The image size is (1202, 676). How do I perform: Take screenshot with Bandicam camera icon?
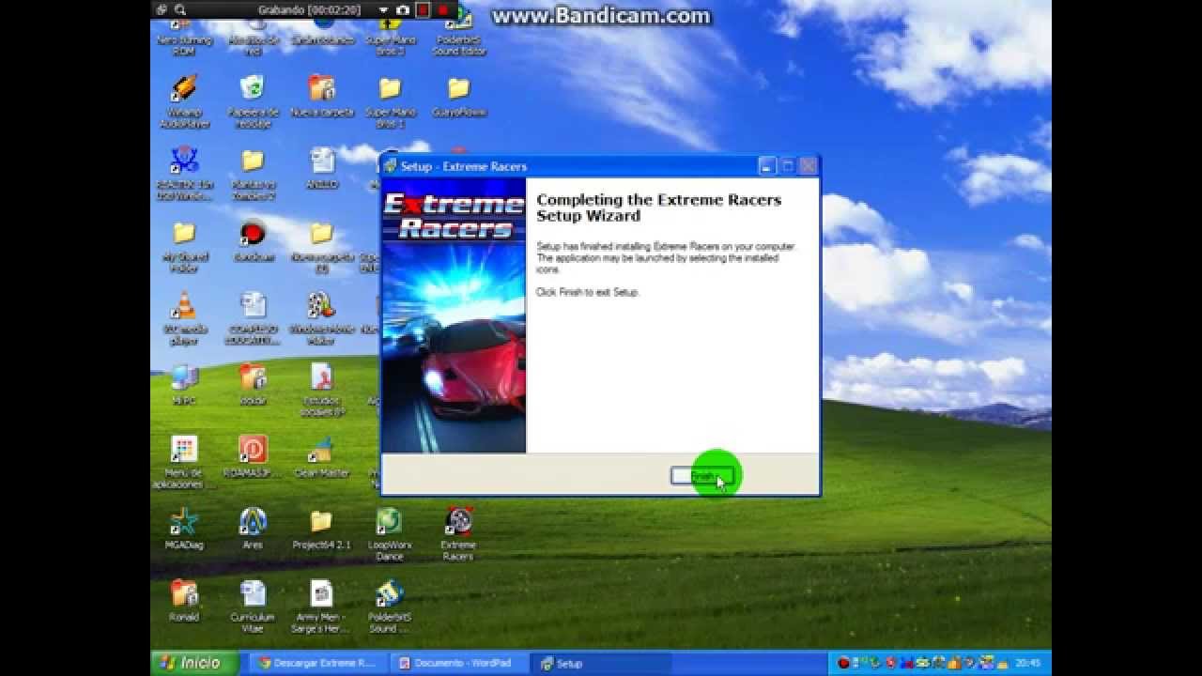click(403, 10)
